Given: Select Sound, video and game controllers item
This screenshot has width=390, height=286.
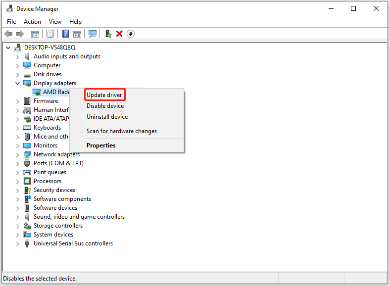Looking at the screenshot, I should point(79,217).
